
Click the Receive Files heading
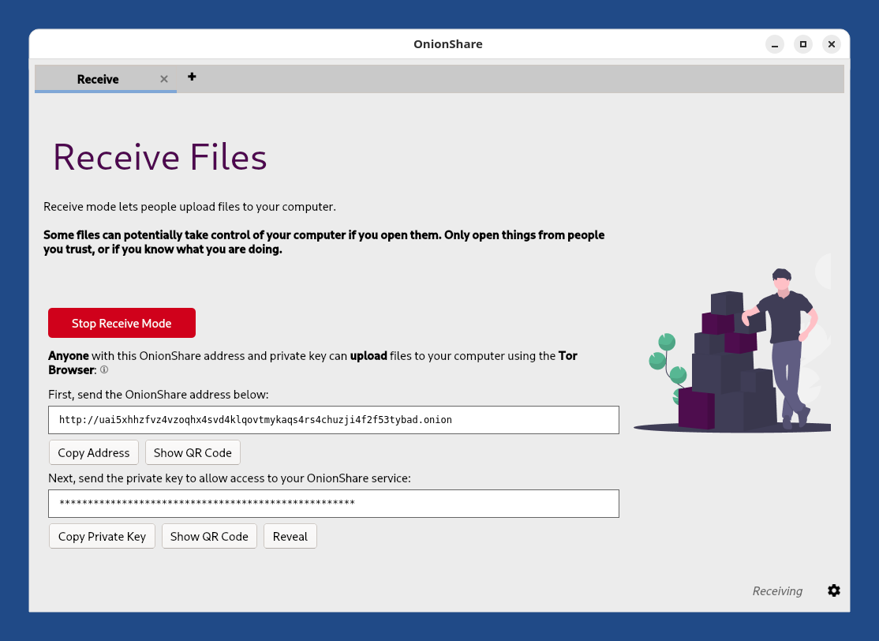160,157
